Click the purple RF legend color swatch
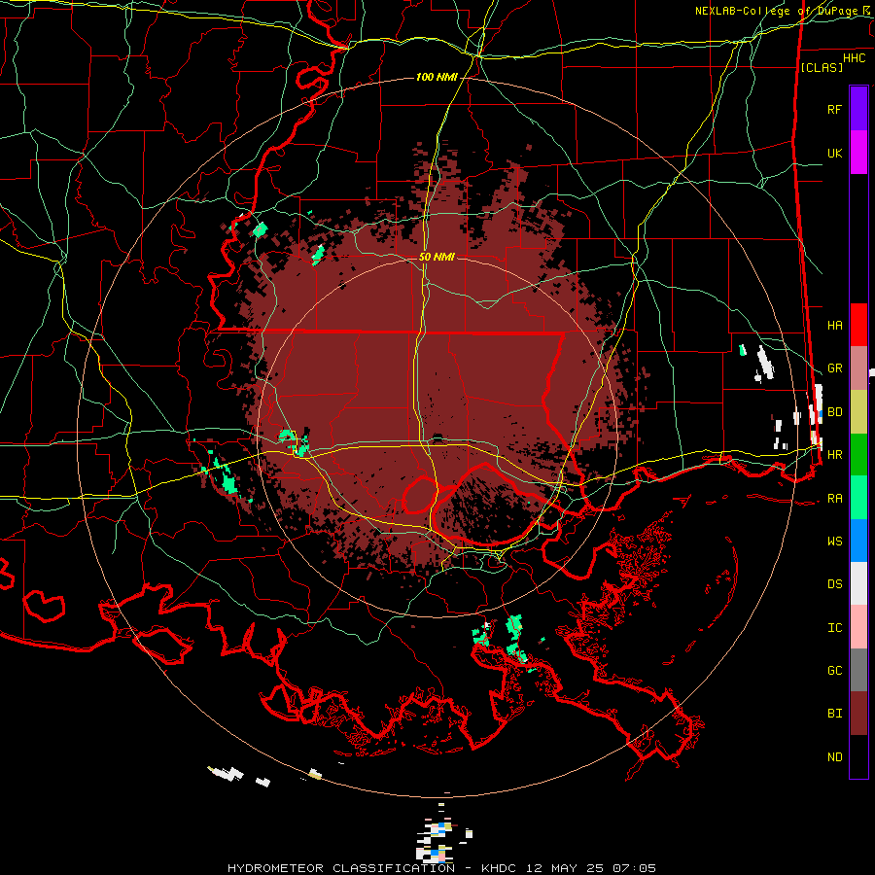Image resolution: width=875 pixels, height=875 pixels. pos(858,109)
